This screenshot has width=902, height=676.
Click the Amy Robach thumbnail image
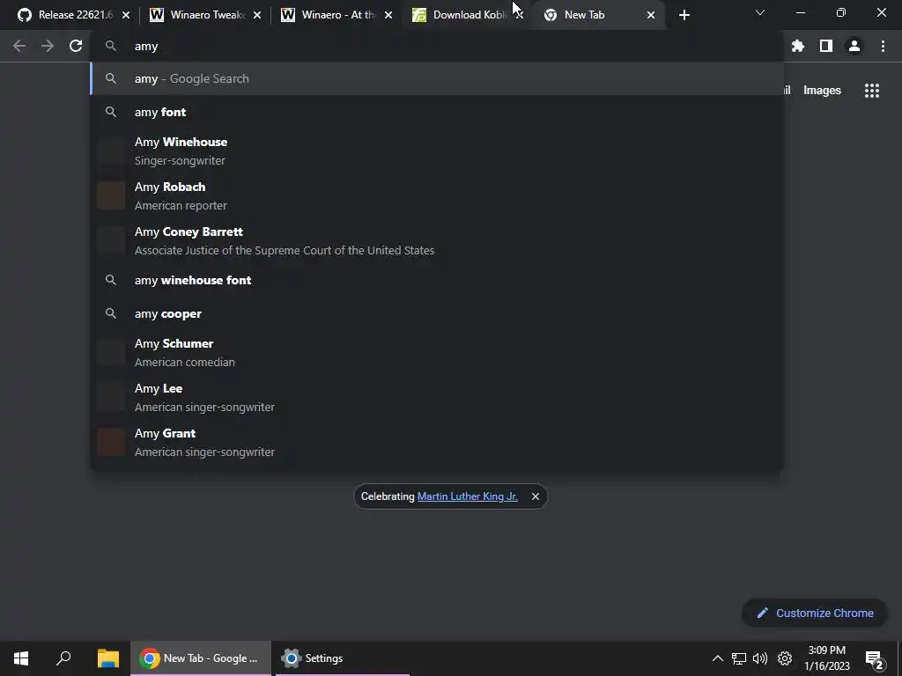coord(111,195)
